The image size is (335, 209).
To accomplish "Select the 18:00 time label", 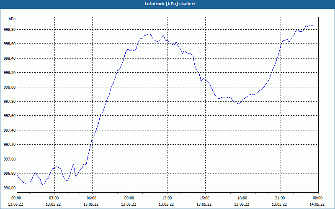I will click(x=243, y=198).
